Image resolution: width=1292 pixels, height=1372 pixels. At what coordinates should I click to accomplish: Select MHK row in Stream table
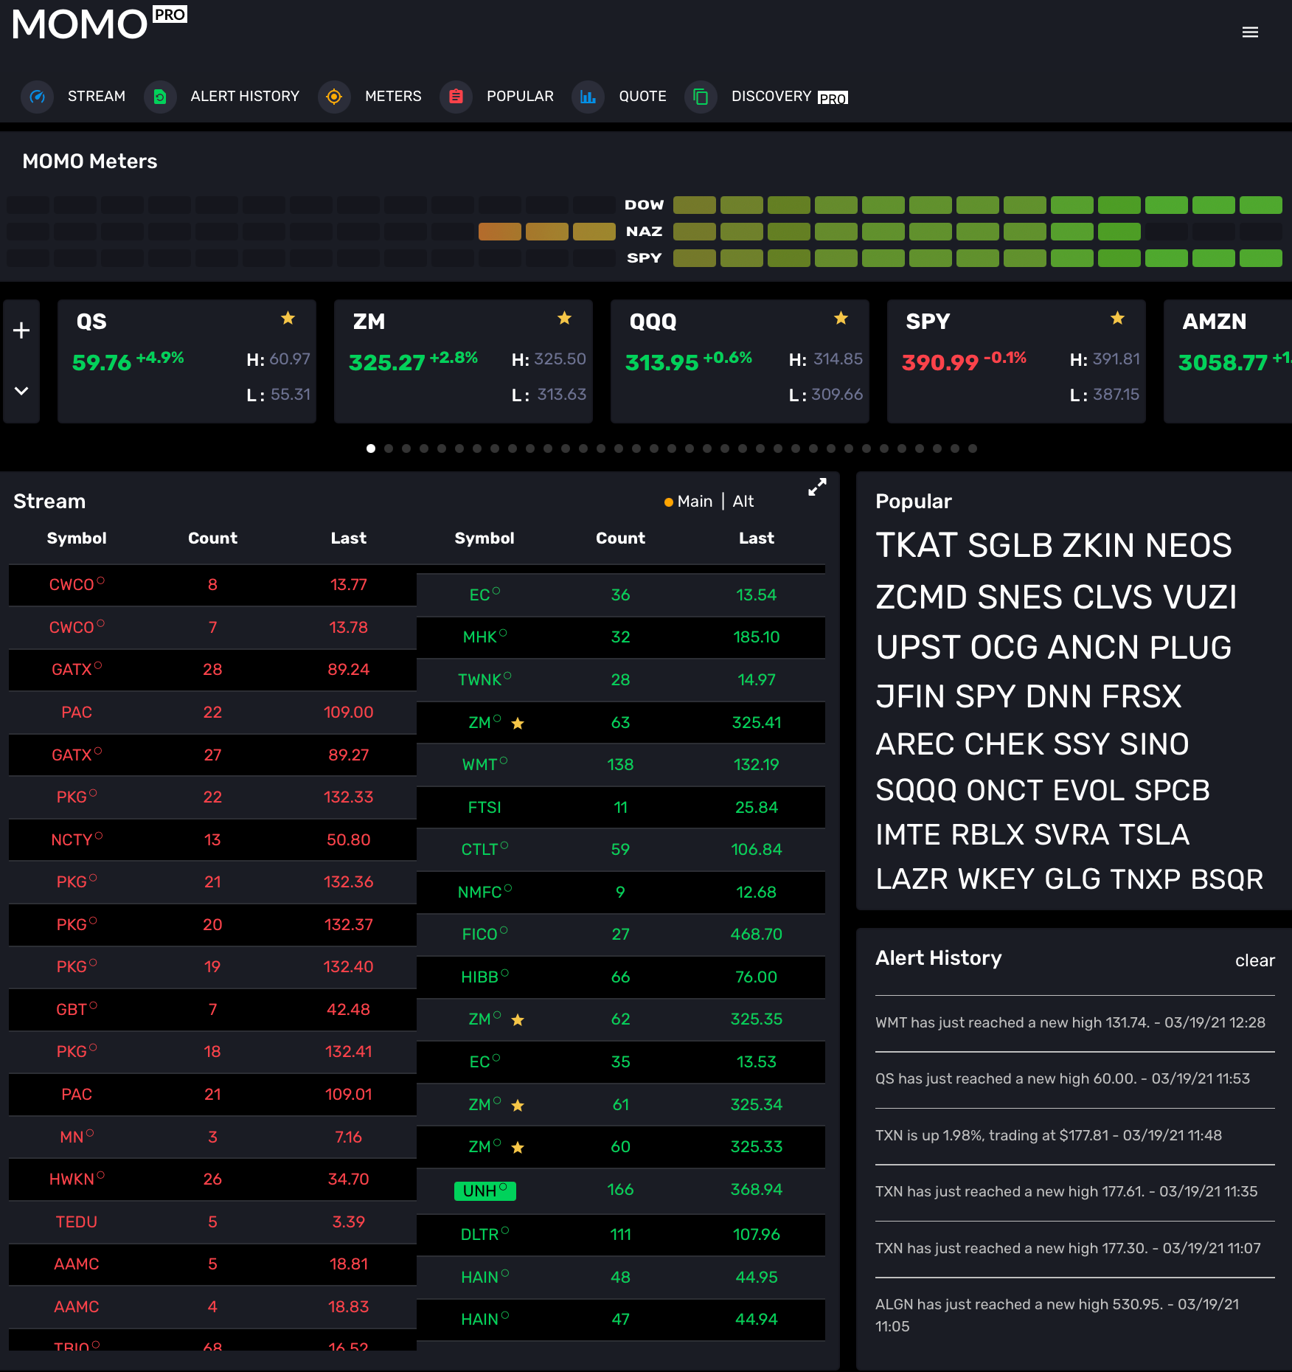click(621, 637)
